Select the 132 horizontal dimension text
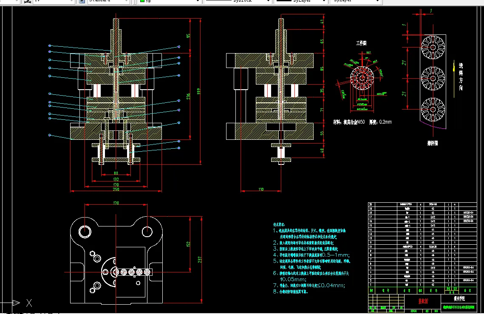The height and width of the screenshot is (314, 484). coord(116,179)
